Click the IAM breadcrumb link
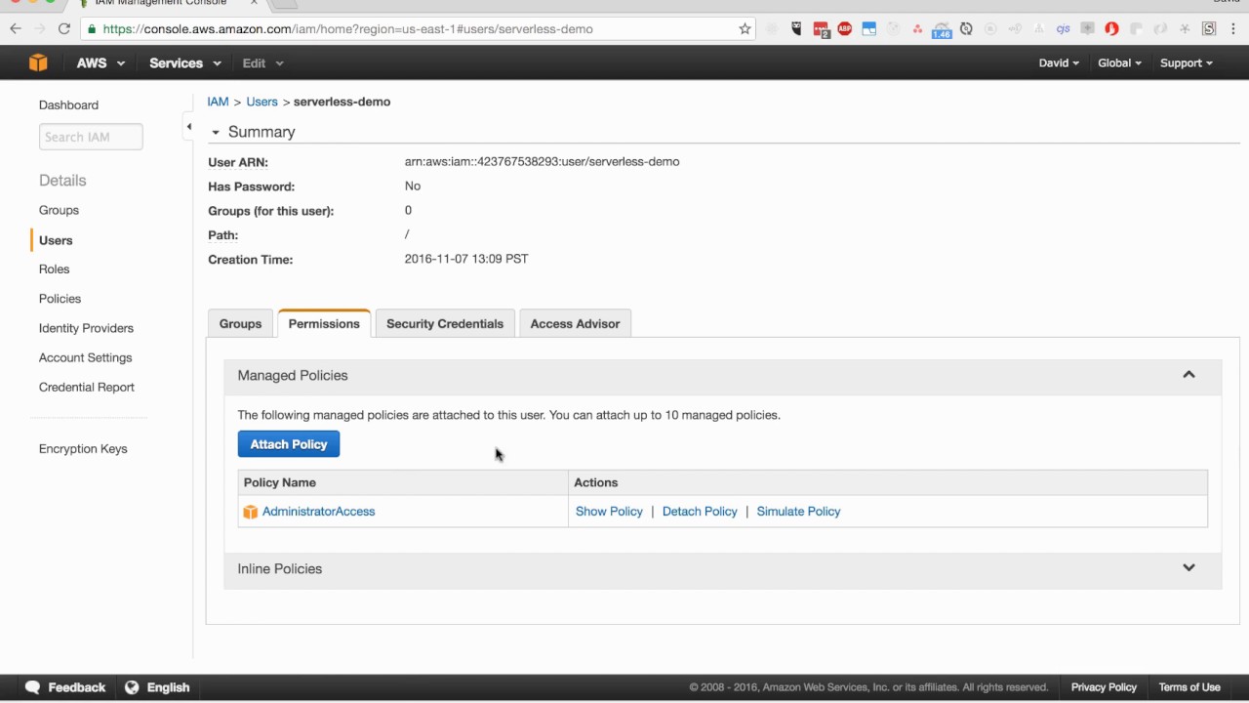Image resolution: width=1249 pixels, height=703 pixels. coord(218,102)
